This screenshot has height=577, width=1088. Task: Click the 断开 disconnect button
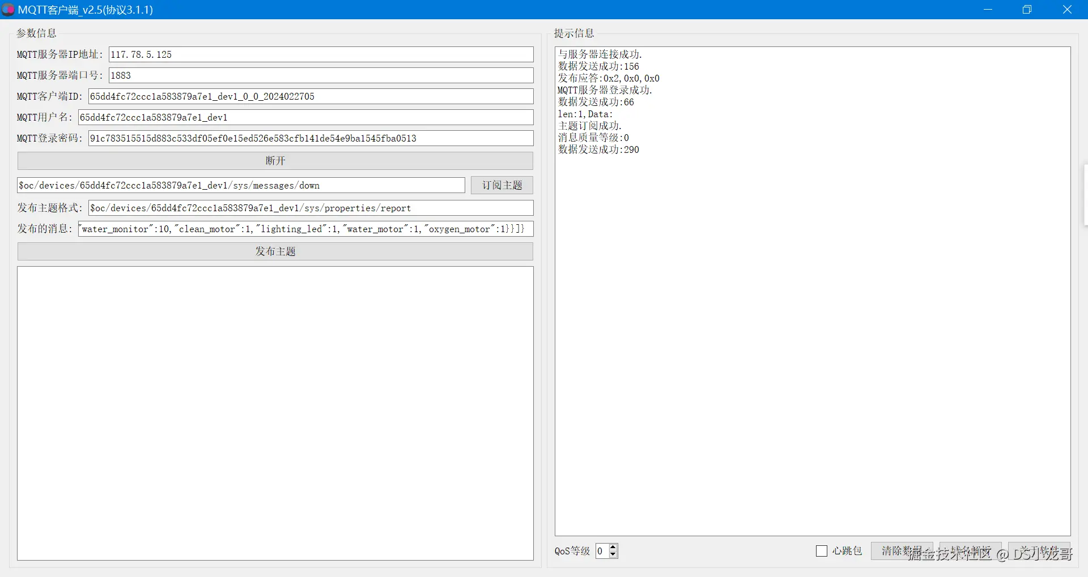click(275, 161)
